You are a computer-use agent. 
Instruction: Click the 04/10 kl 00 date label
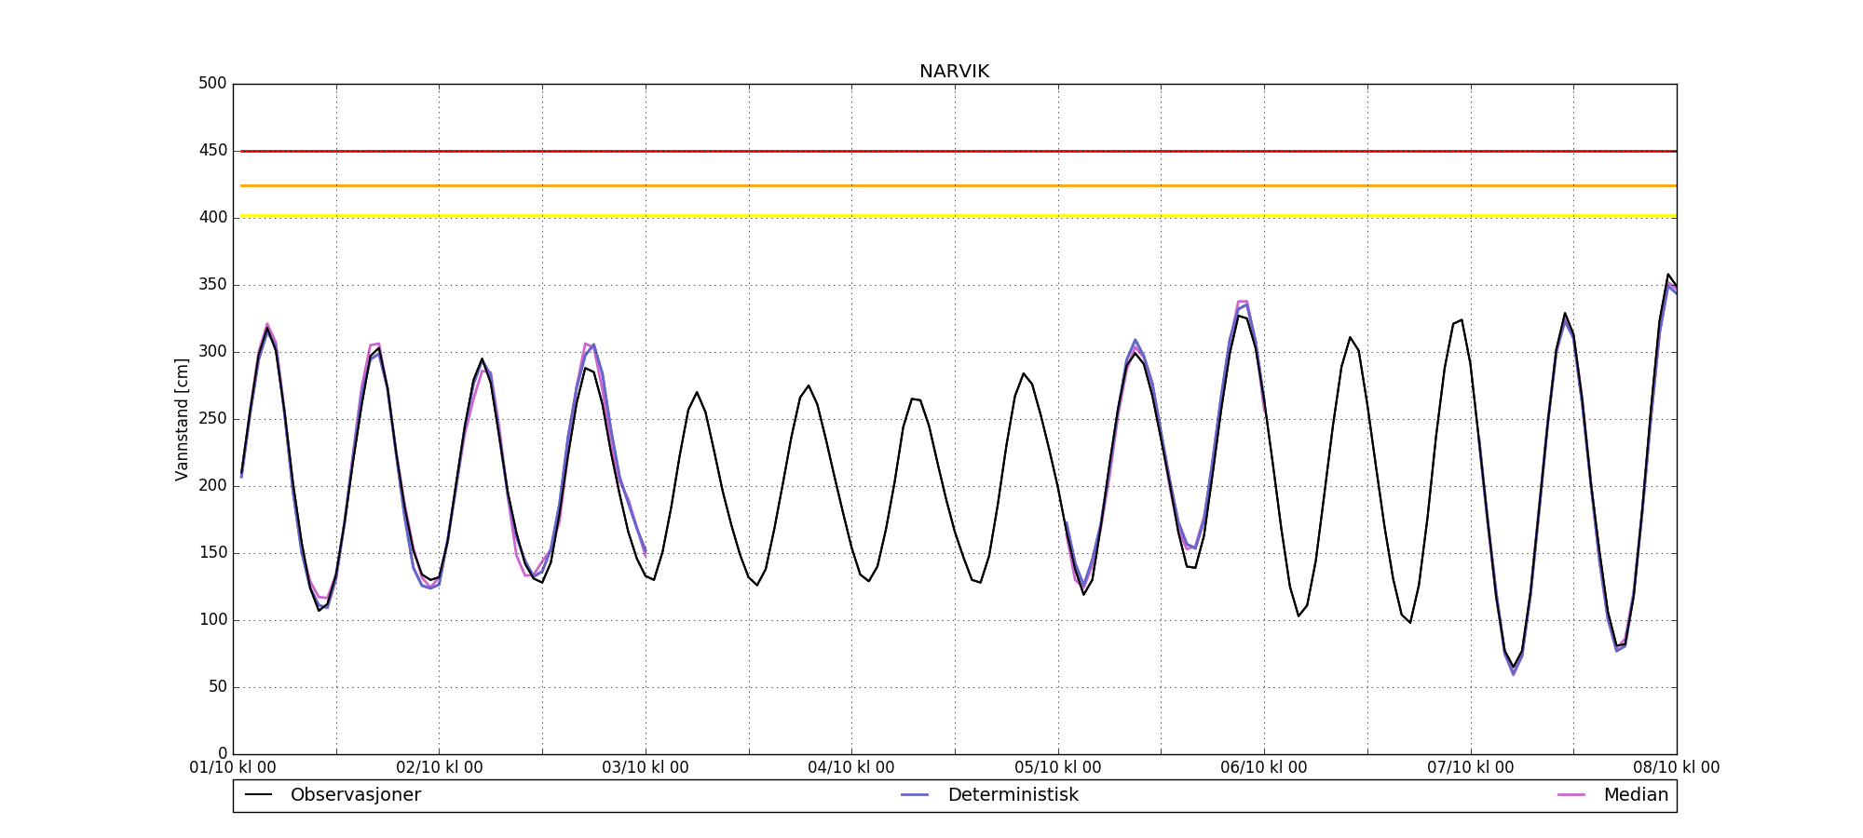[x=851, y=768]
